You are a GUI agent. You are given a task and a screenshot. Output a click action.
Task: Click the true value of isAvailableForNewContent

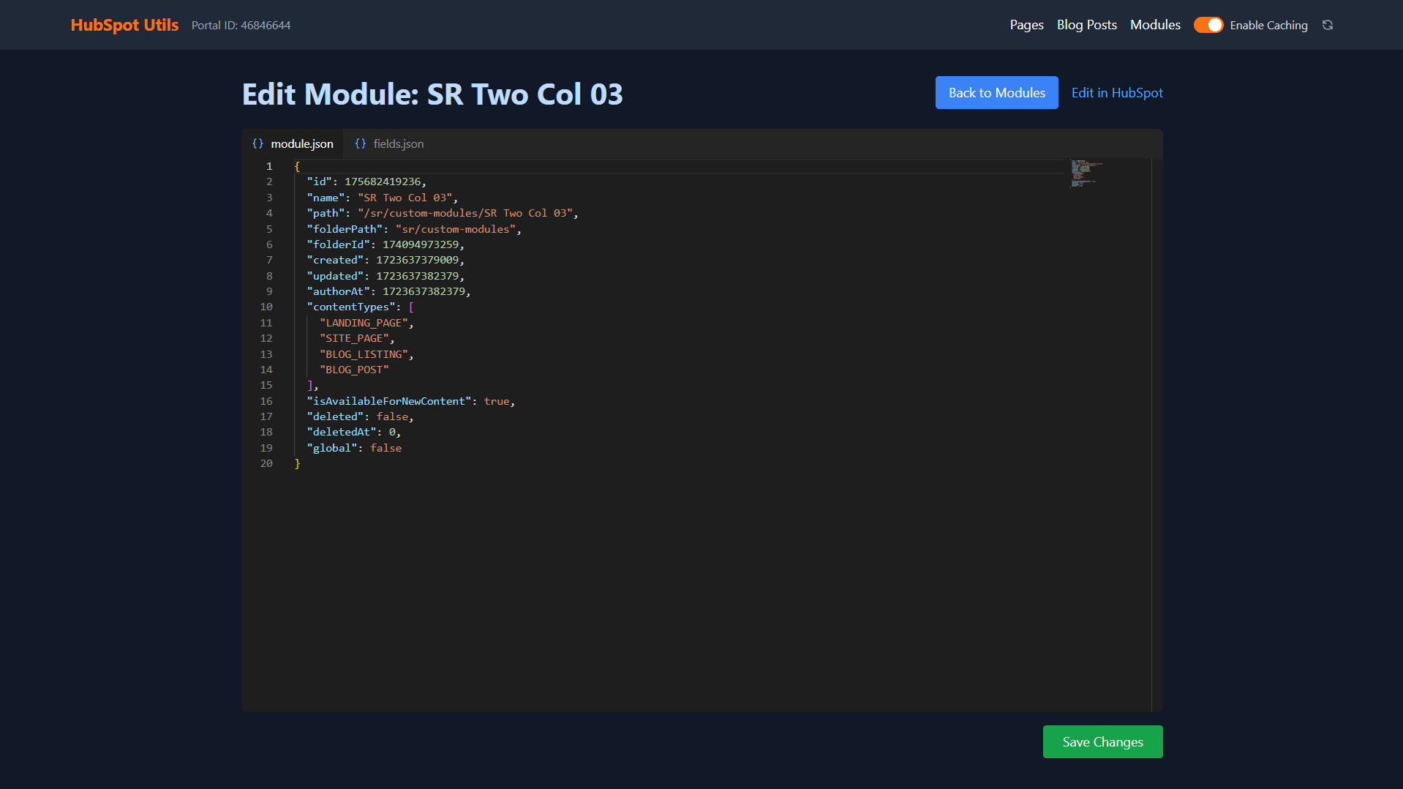[497, 400]
